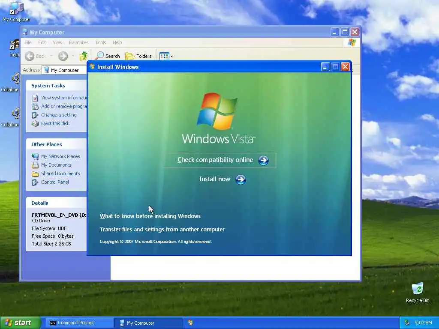
Task: Open Forward history dropdown arrow
Action: point(73,56)
